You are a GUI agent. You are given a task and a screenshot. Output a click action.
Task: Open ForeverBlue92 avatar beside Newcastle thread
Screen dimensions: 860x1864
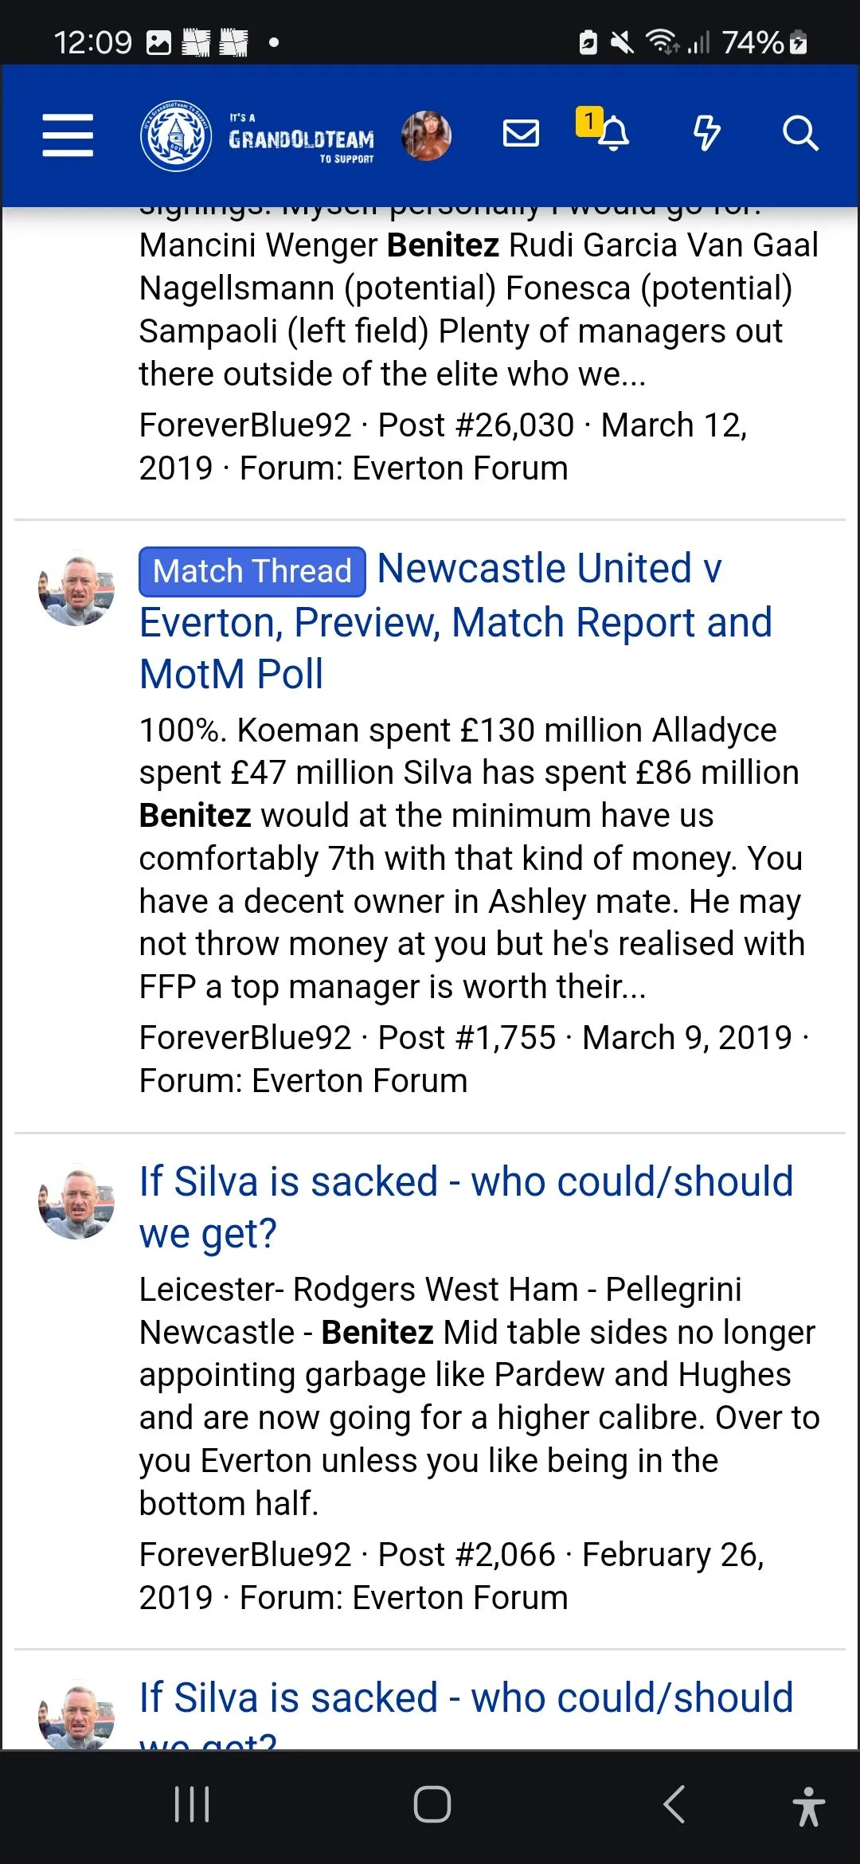(76, 589)
